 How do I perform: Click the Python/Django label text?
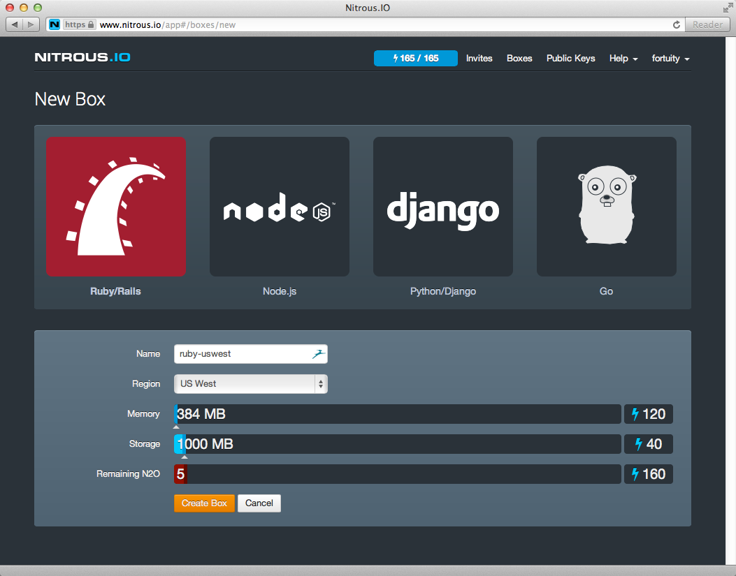point(442,291)
